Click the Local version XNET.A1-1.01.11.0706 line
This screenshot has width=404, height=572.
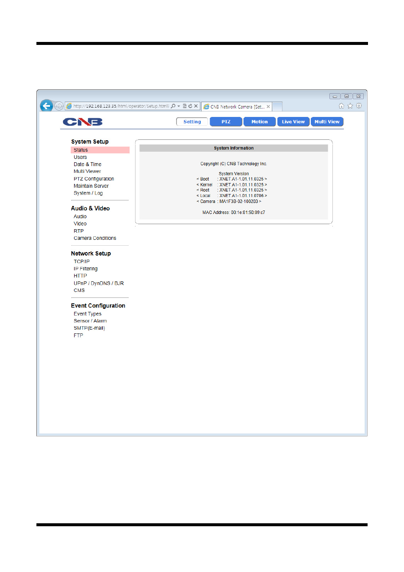(232, 196)
